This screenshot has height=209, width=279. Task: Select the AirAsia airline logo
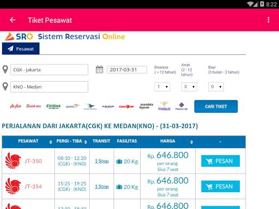coord(16,106)
